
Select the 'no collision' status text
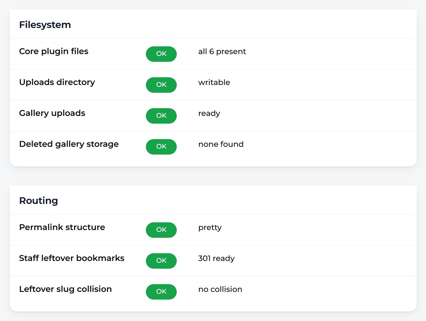pos(220,289)
